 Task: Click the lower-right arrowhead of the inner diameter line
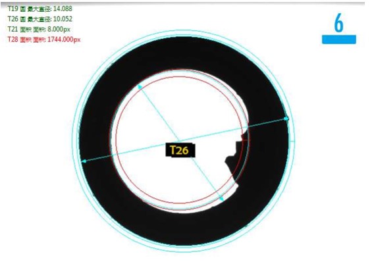point(222,198)
